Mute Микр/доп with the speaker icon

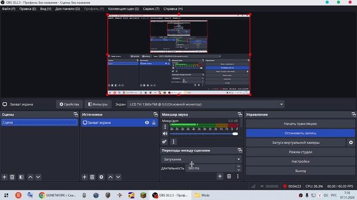(x=165, y=133)
